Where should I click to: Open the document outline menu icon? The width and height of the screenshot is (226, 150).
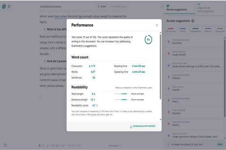[x=9, y=6]
